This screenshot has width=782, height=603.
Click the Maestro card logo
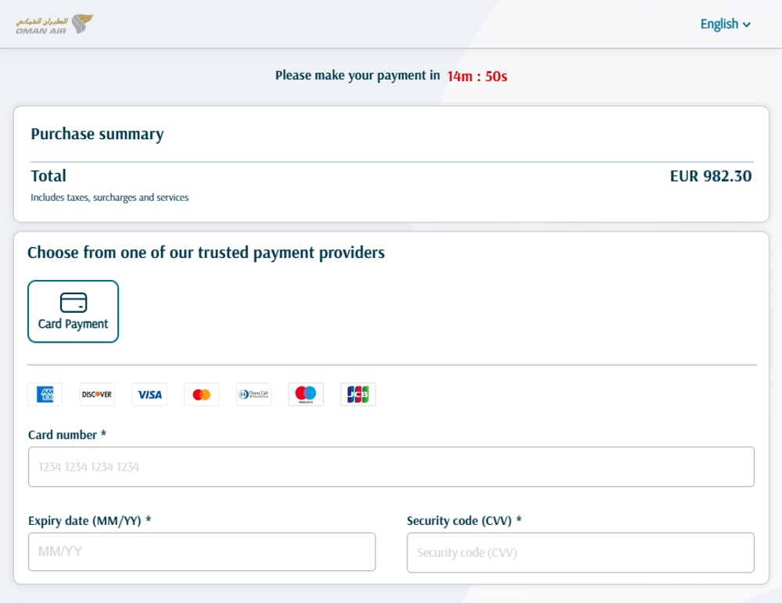click(306, 394)
